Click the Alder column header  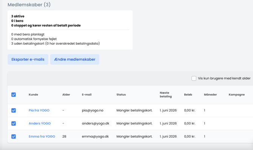point(66,95)
